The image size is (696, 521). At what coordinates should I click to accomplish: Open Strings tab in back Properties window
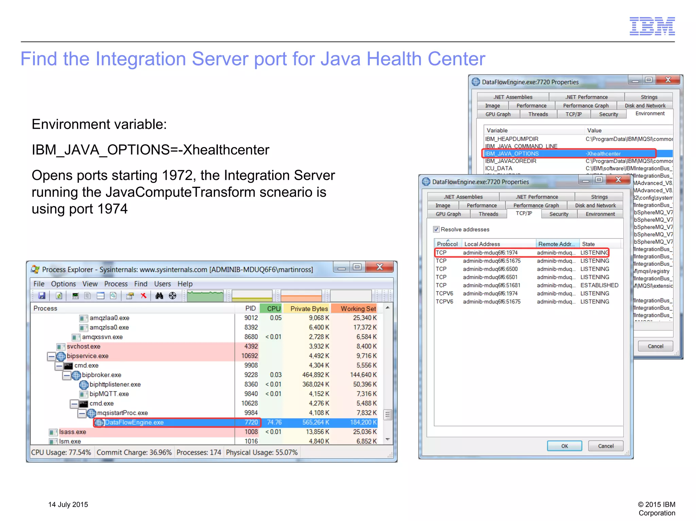(649, 97)
